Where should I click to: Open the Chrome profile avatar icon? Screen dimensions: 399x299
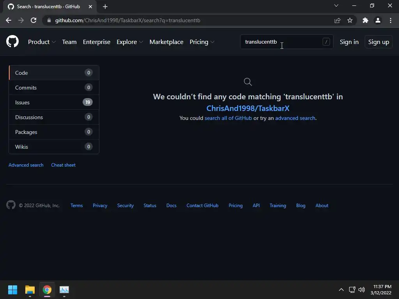click(x=378, y=20)
